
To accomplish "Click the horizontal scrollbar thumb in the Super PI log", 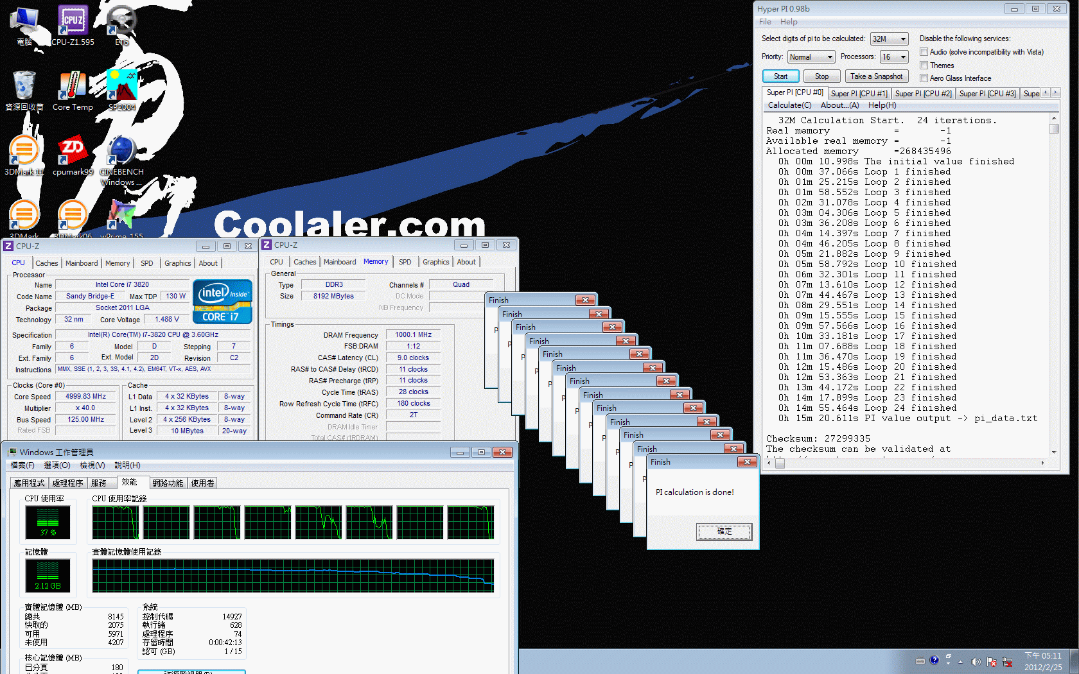I will coord(780,463).
